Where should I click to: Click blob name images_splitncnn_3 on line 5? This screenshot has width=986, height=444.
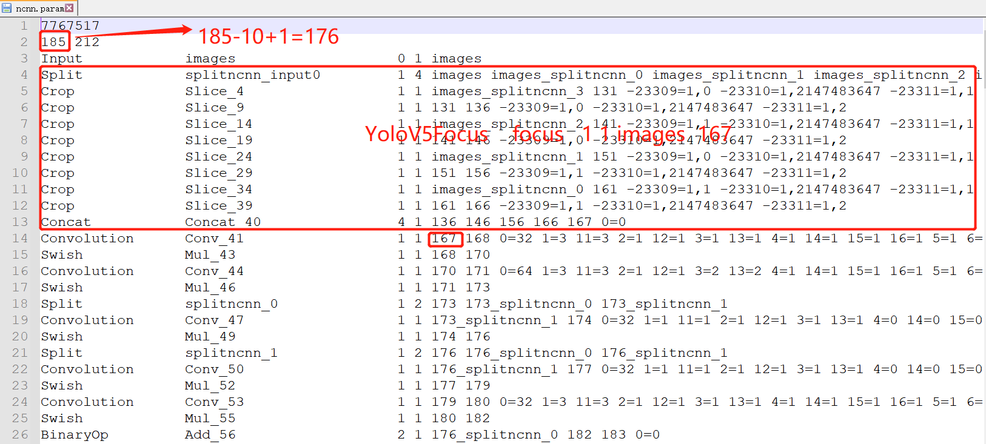508,91
